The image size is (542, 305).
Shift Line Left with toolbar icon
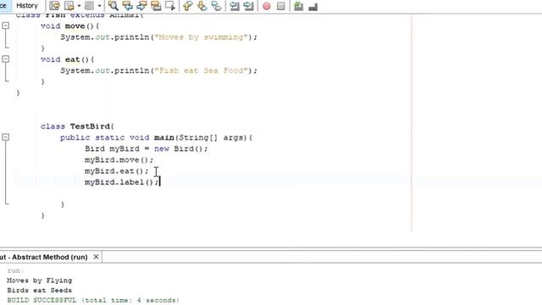(235, 6)
